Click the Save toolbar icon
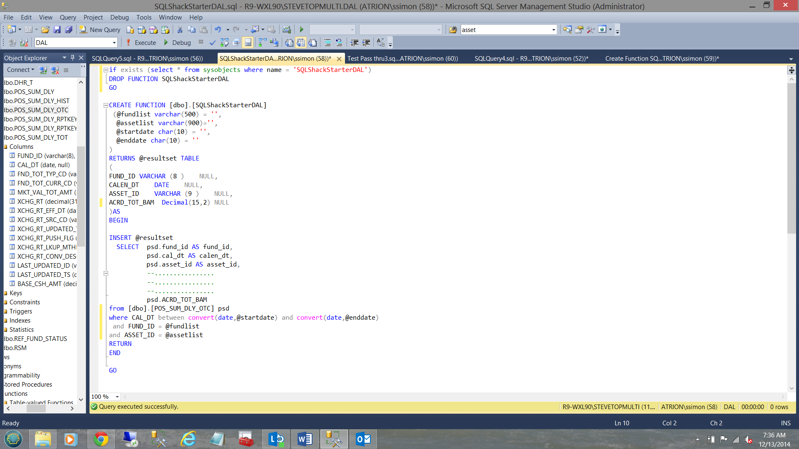Image resolution: width=799 pixels, height=449 pixels. coord(57,30)
